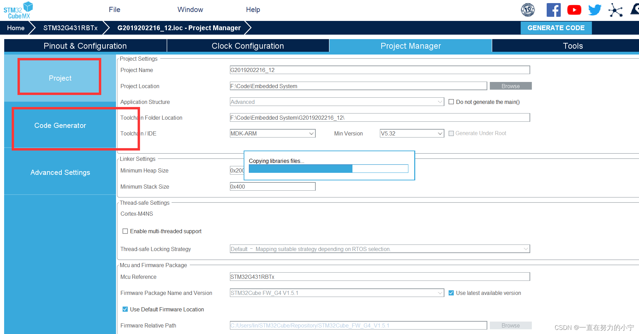Switch to Project Manager tab
This screenshot has height=334, width=639.
[410, 46]
